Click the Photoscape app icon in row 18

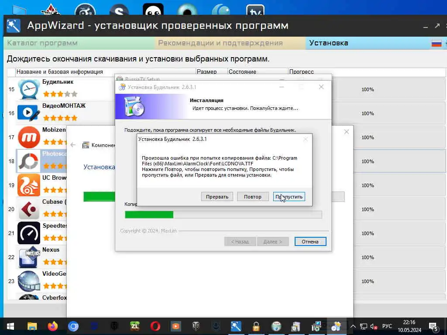[28, 161]
